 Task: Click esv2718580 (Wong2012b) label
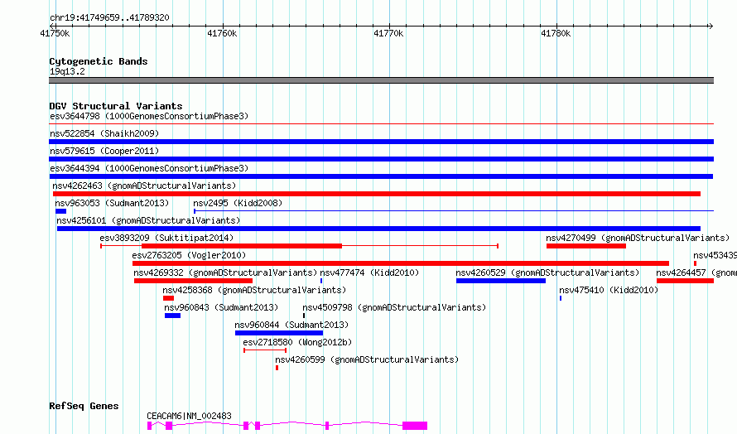297,342
